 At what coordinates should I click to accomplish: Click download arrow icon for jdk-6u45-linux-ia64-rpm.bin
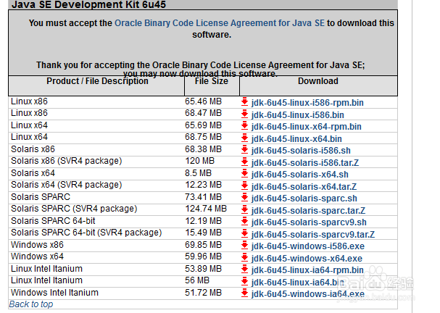245,270
